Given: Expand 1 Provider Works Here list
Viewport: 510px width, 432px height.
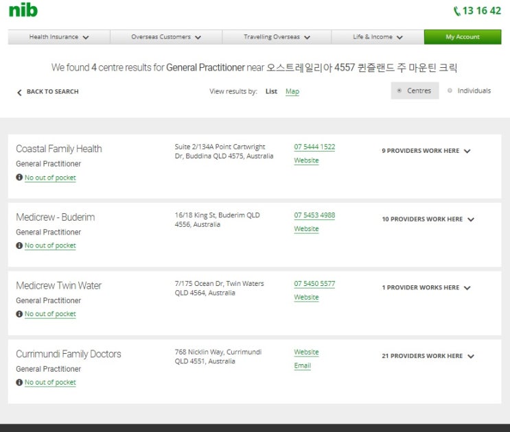Looking at the screenshot, I should pyautogui.click(x=426, y=287).
